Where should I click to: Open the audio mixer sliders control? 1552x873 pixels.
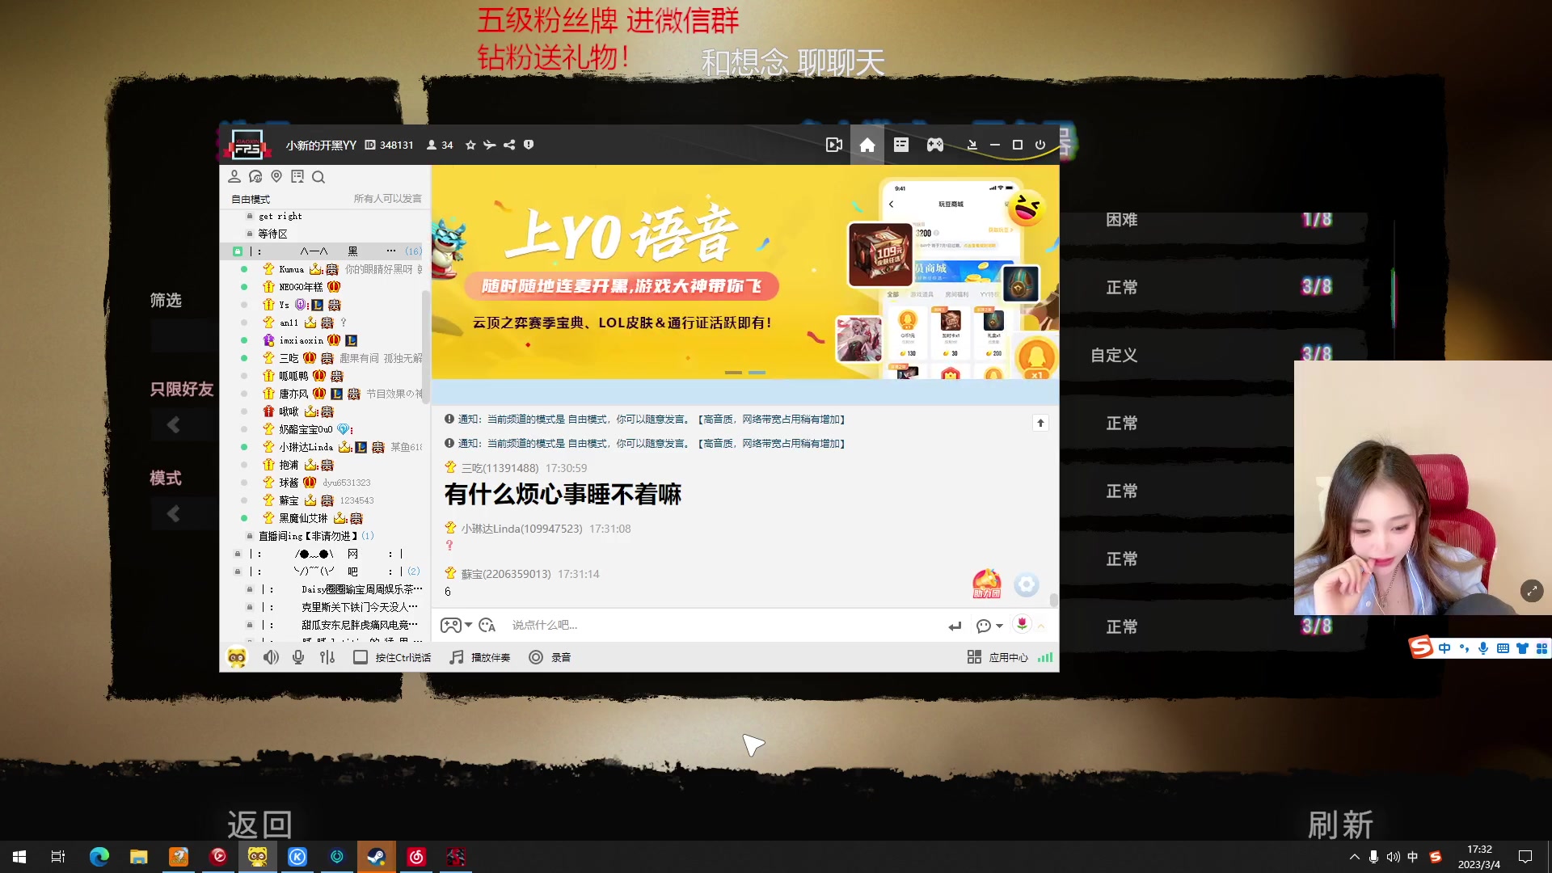tap(327, 656)
